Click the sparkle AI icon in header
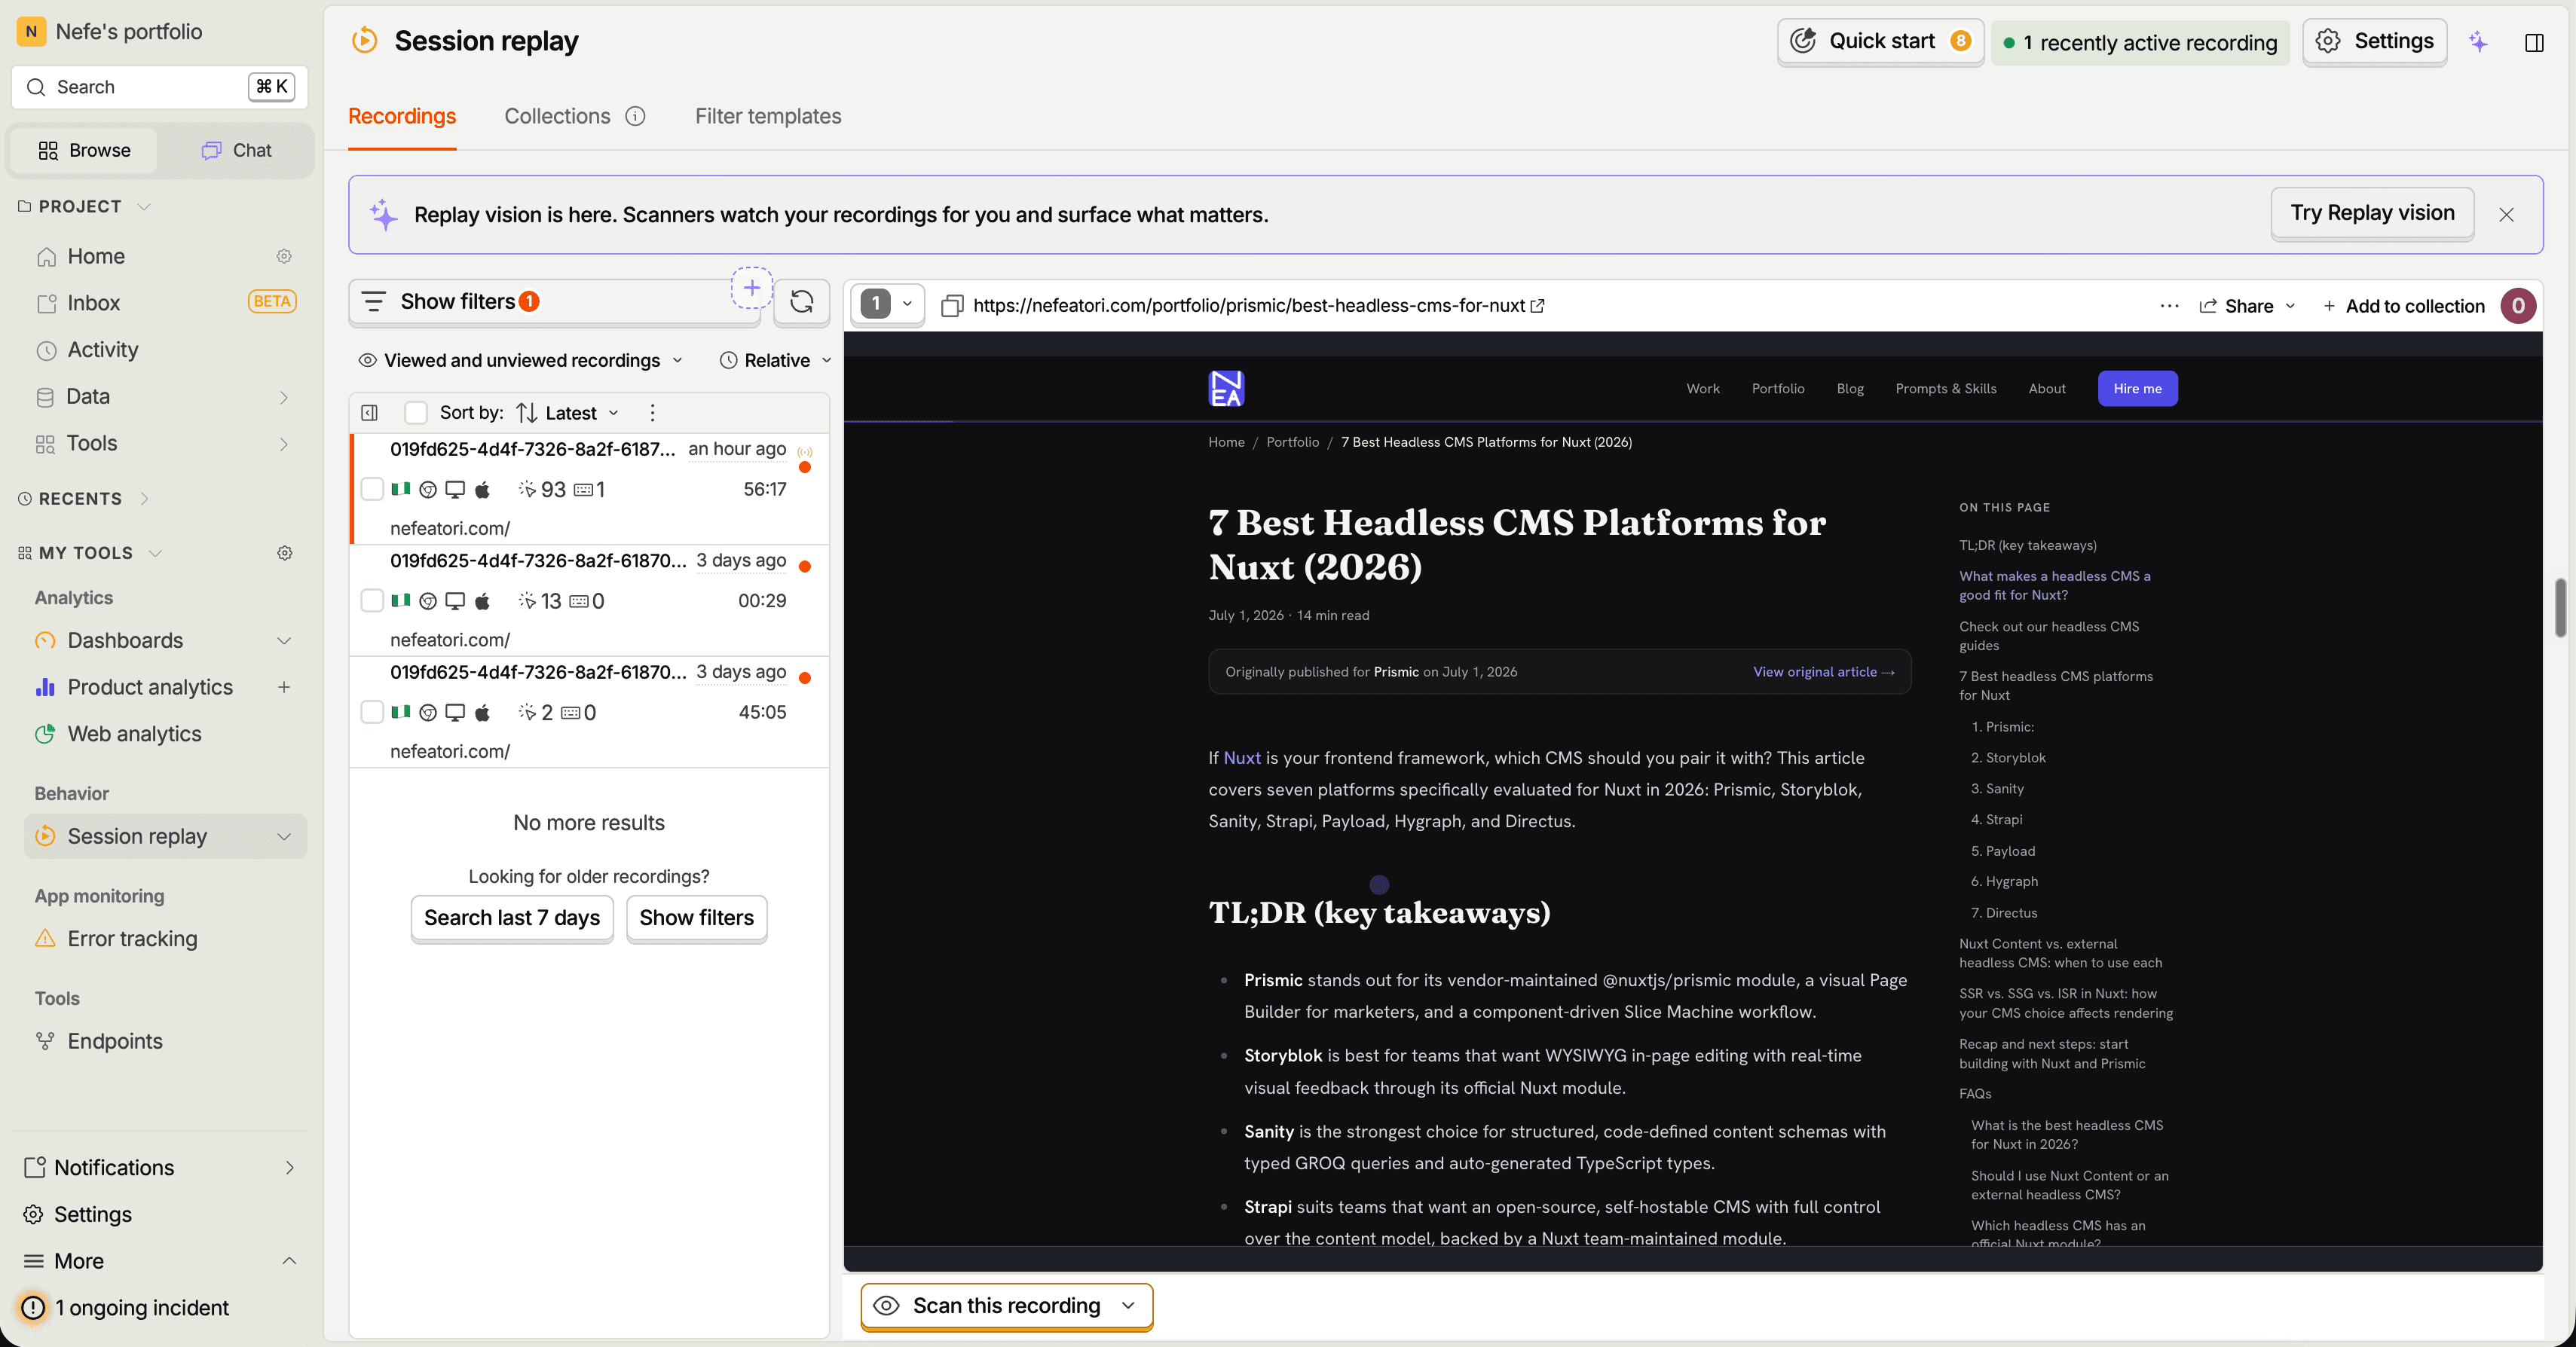Viewport: 2576px width, 1347px height. (2478, 42)
